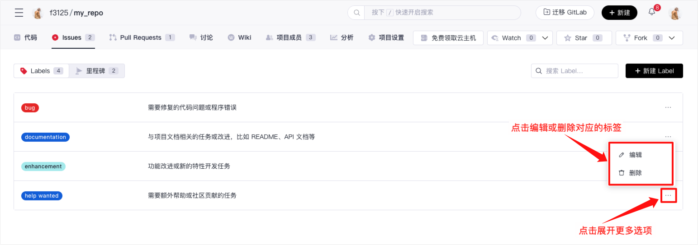
Task: Click the notification bell icon
Action: click(x=652, y=12)
